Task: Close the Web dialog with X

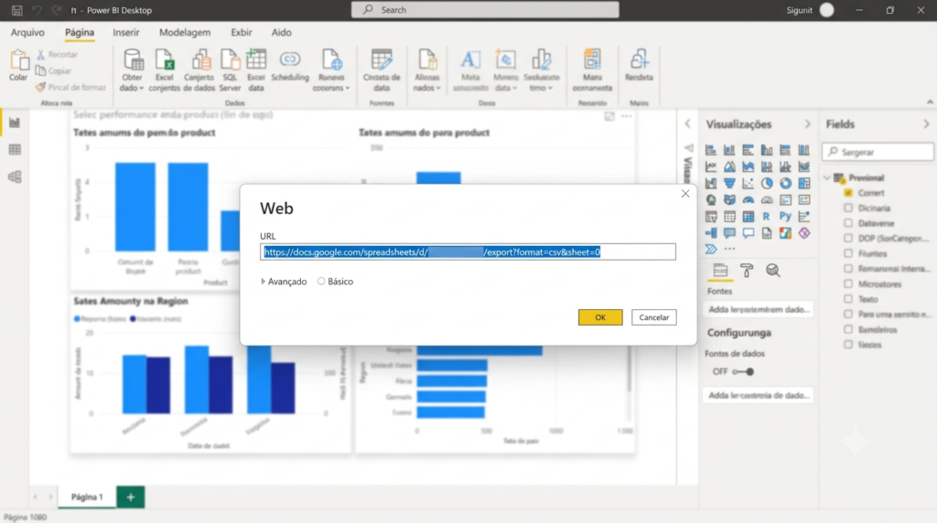Action: 684,194
